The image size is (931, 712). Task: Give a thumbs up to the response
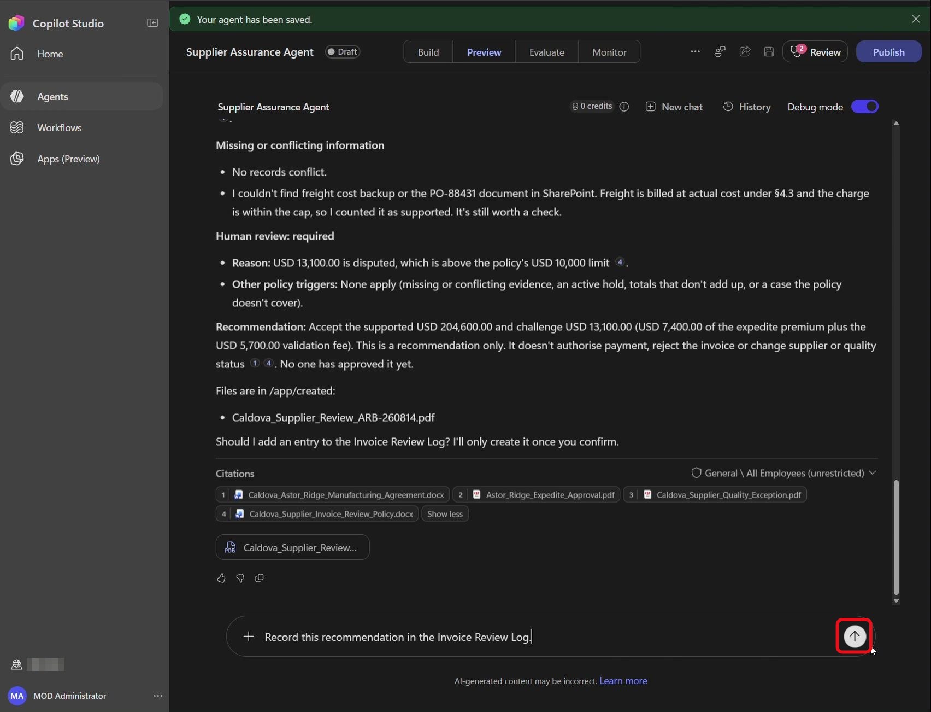pyautogui.click(x=221, y=578)
